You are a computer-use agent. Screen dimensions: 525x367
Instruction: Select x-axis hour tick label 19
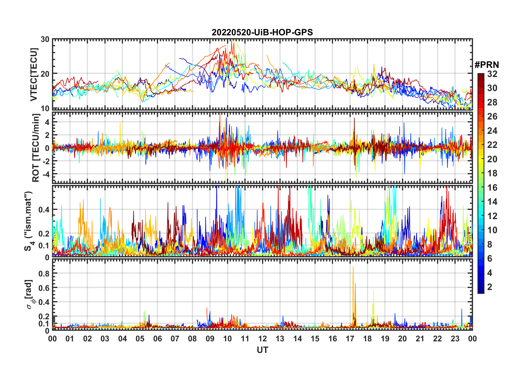click(385, 339)
